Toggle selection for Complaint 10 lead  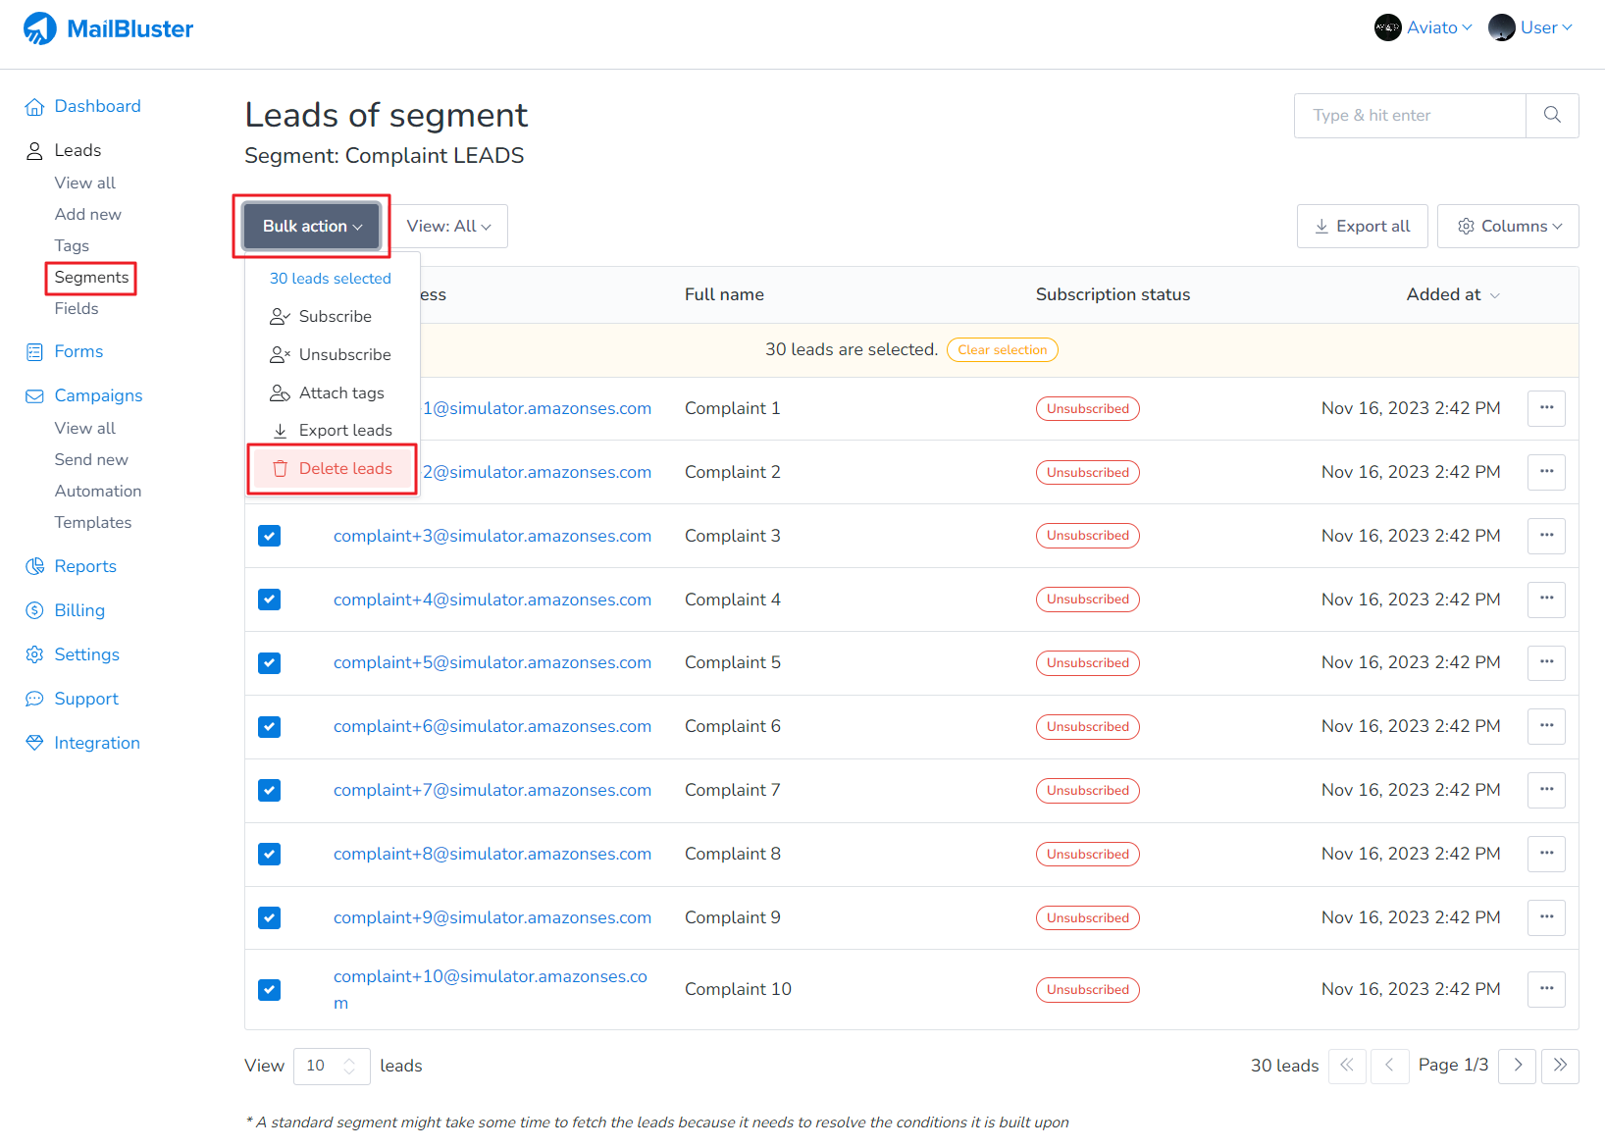[269, 989]
